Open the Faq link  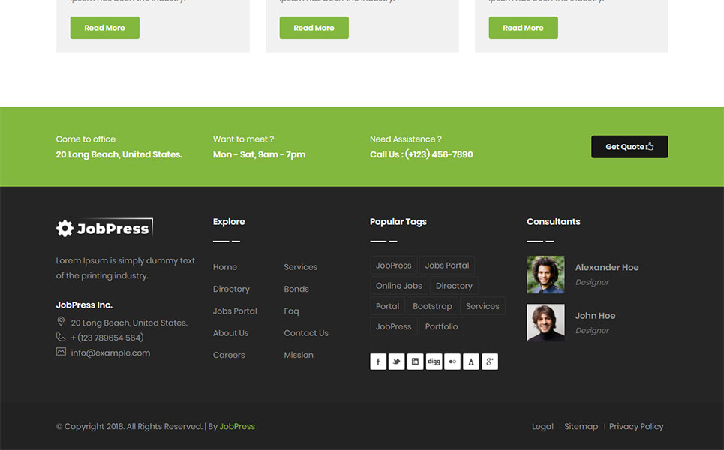coord(291,311)
